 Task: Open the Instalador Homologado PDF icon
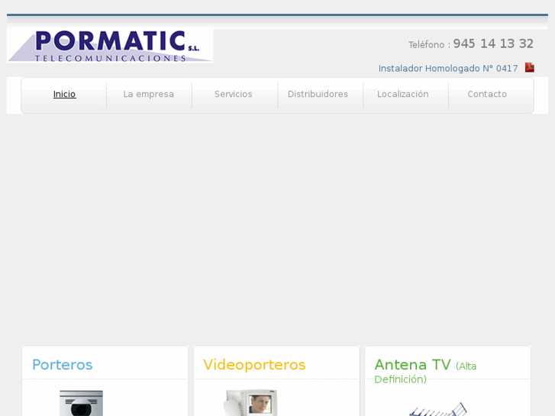point(530,67)
